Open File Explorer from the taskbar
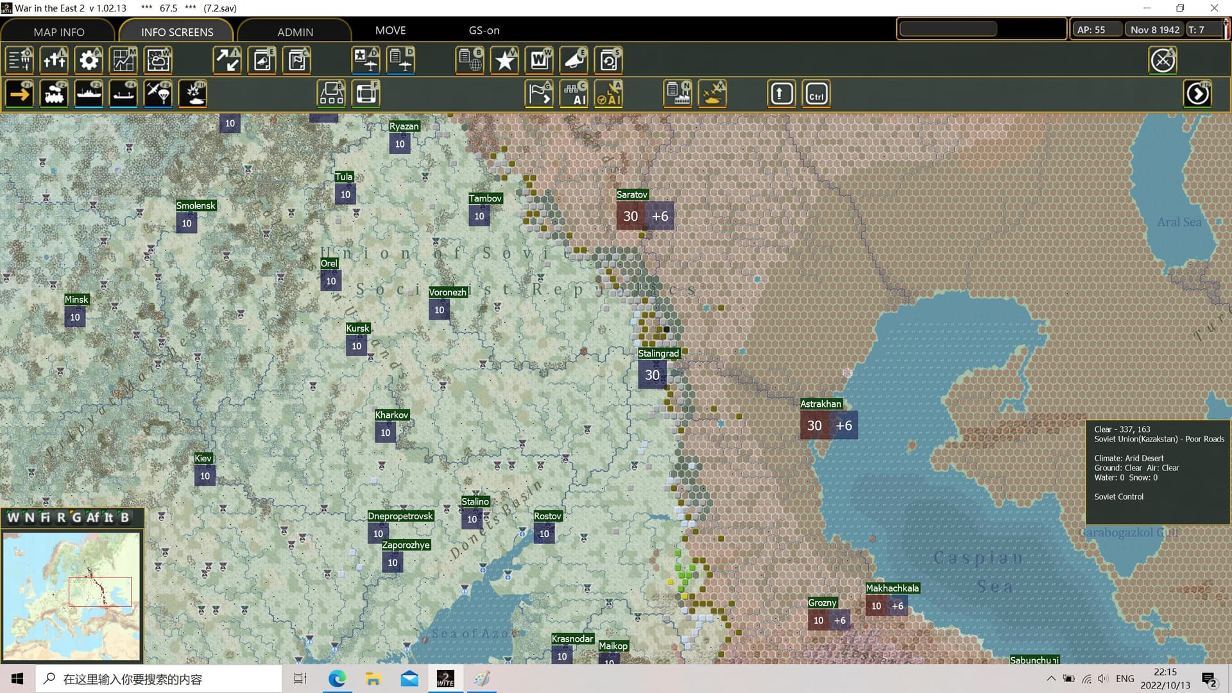This screenshot has height=693, width=1232. [x=373, y=679]
